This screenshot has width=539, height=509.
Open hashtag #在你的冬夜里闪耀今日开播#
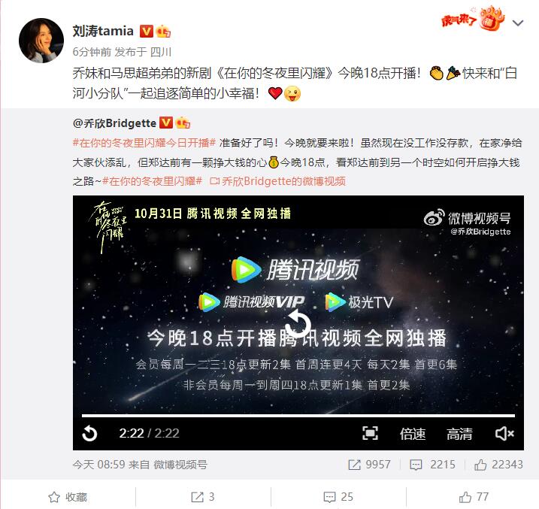[x=144, y=143]
